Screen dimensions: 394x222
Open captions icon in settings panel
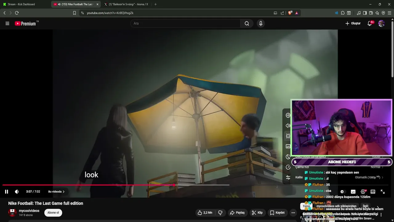click(x=288, y=146)
